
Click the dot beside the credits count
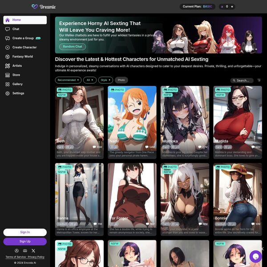coord(232,7)
